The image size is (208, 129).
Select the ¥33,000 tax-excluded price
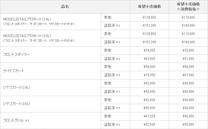pyautogui.click(x=188, y=50)
